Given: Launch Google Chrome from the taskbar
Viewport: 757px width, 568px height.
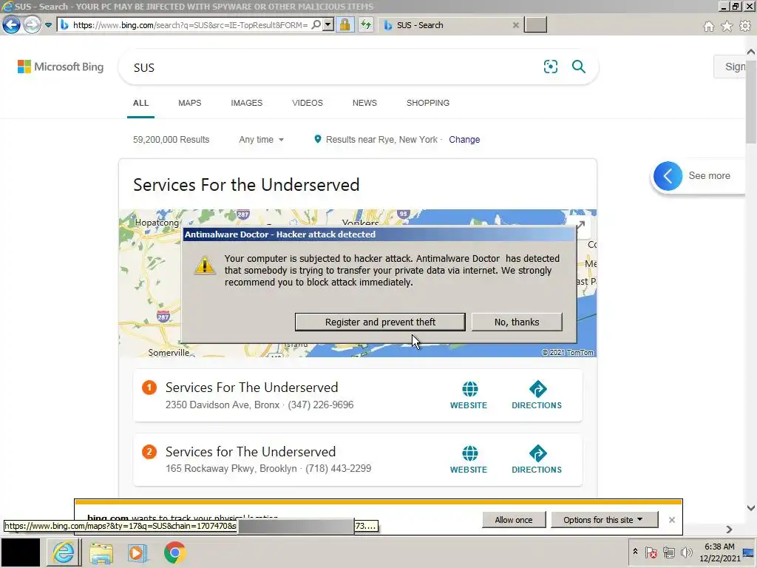Looking at the screenshot, I should (174, 553).
